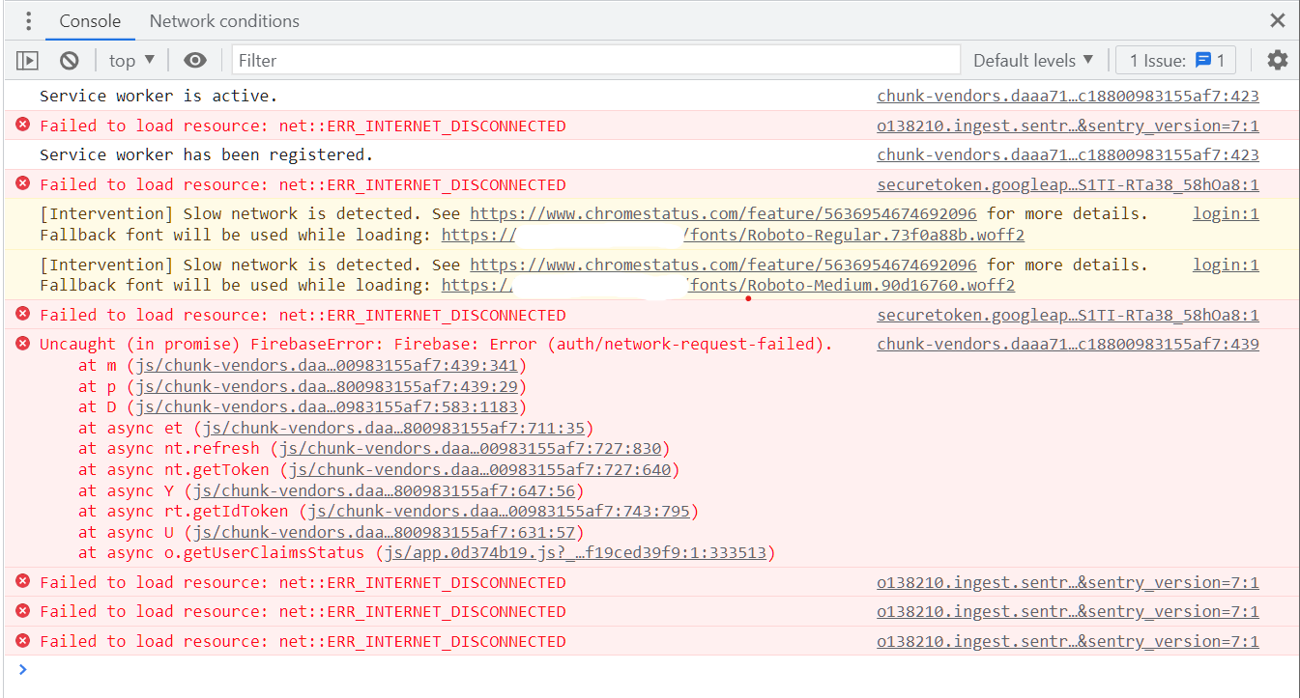Open the Roboto-Regular woff2 font URL
This screenshot has height=698, width=1300.
coord(733,235)
